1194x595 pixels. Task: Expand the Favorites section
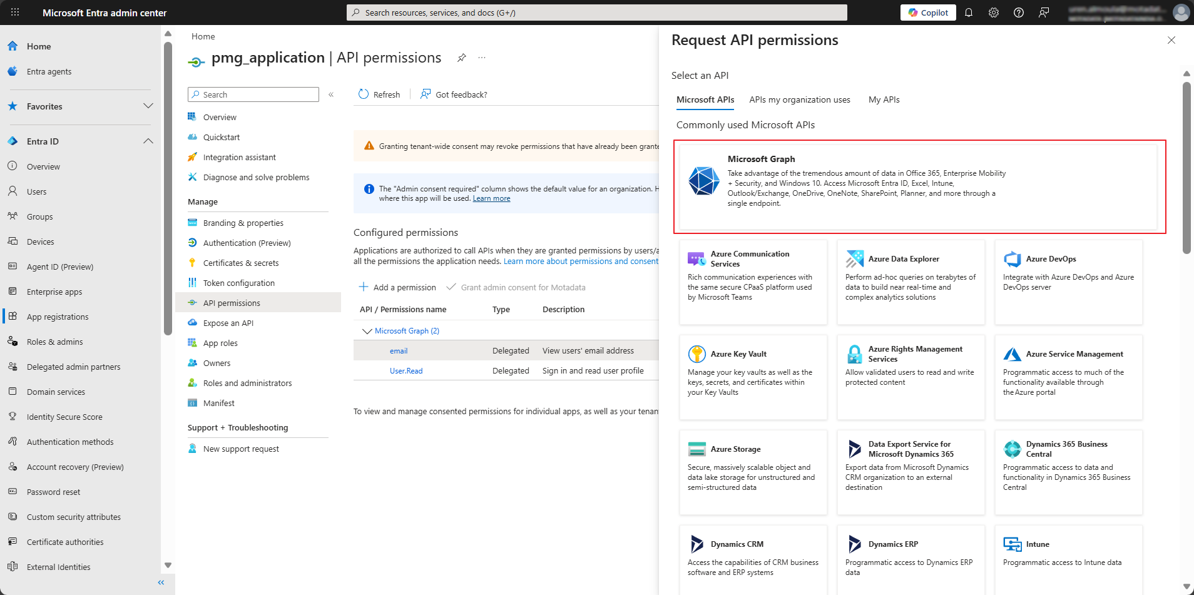148,106
